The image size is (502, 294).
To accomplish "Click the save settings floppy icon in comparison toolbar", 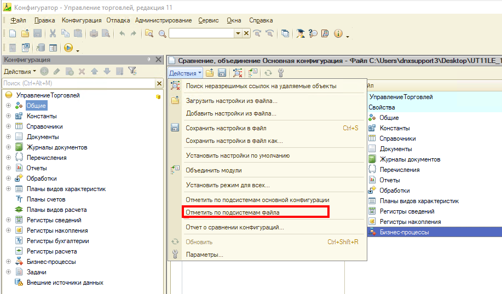I will point(222,73).
